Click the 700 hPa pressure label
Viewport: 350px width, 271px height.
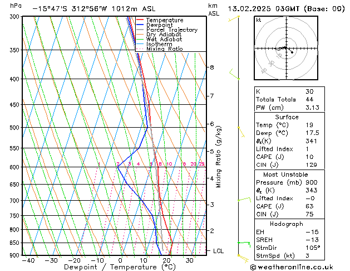[16, 201]
